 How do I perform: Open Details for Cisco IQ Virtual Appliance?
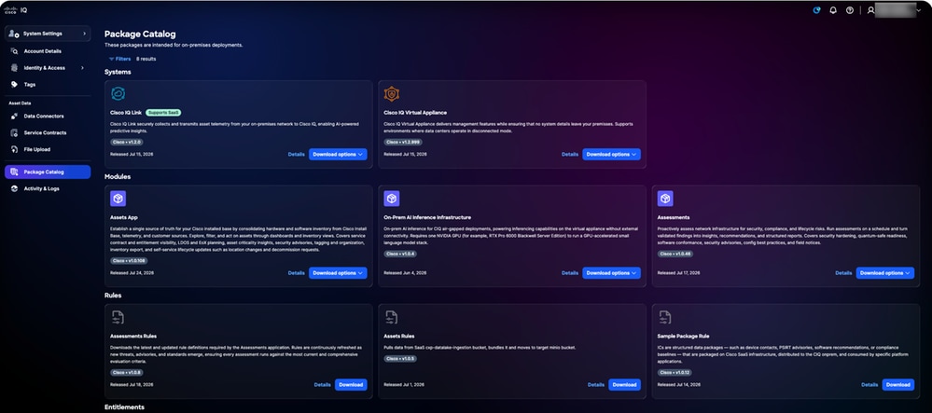tap(569, 155)
